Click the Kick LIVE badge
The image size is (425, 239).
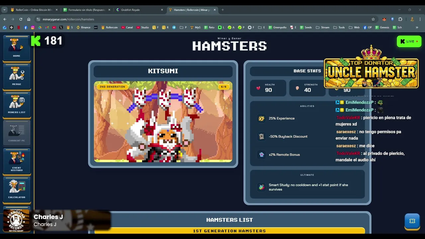click(409, 41)
